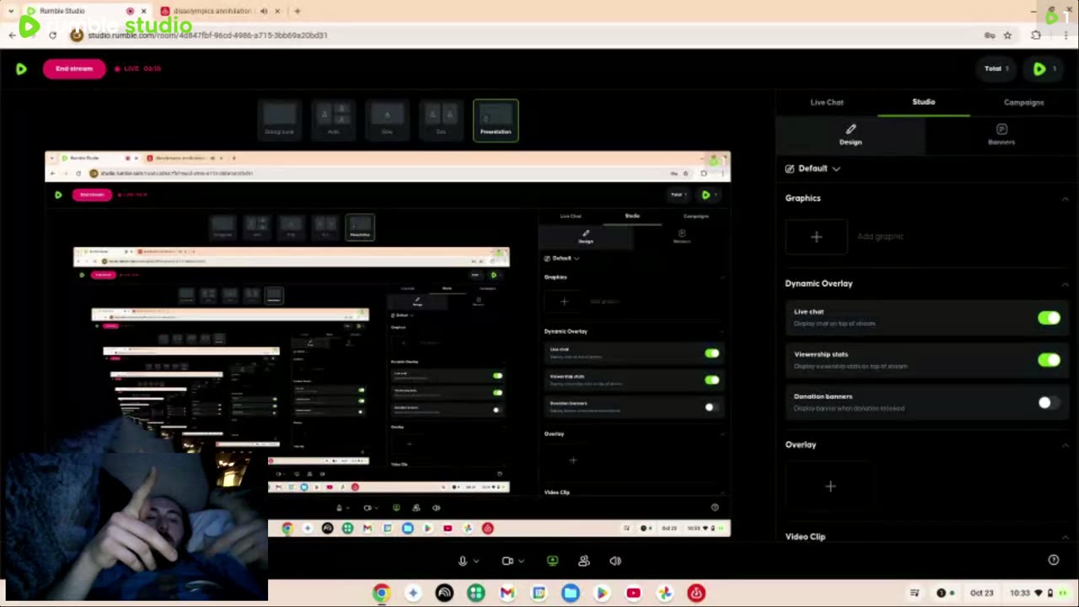Open the help question mark icon
The image size is (1079, 607).
1053,561
